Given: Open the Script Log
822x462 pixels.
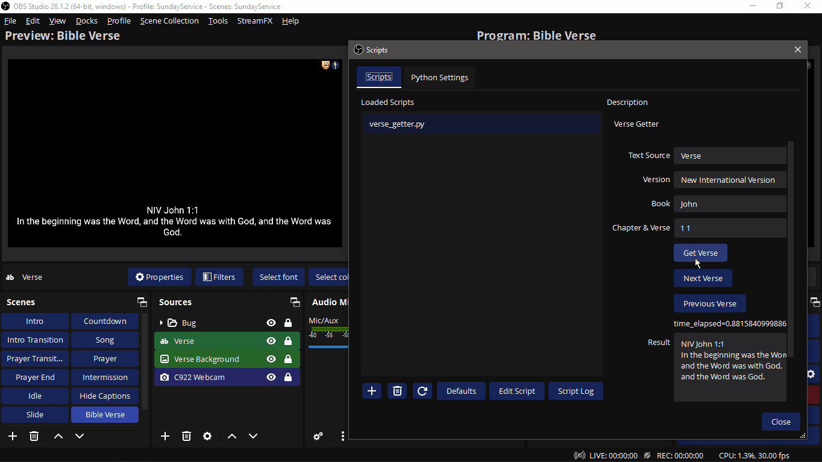Looking at the screenshot, I should pos(576,391).
